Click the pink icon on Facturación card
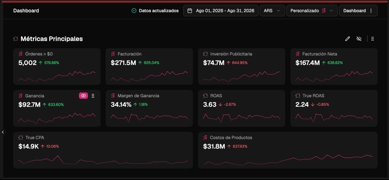The width and height of the screenshot is (389, 180). click(113, 54)
